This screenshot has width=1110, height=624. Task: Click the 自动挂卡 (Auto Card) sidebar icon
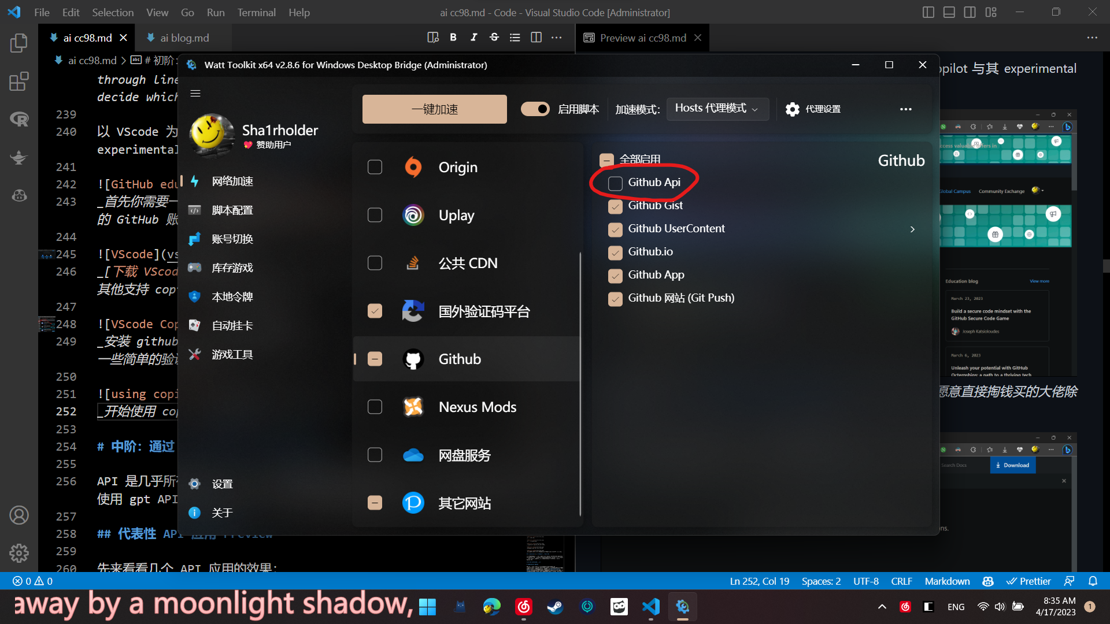(x=196, y=325)
